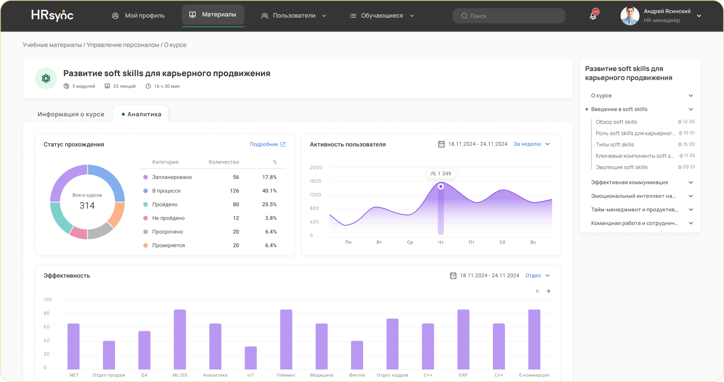Viewport: 724px width, 382px height.
Task: Open lesson Роль soft skills для карьерного
Action: (x=635, y=133)
